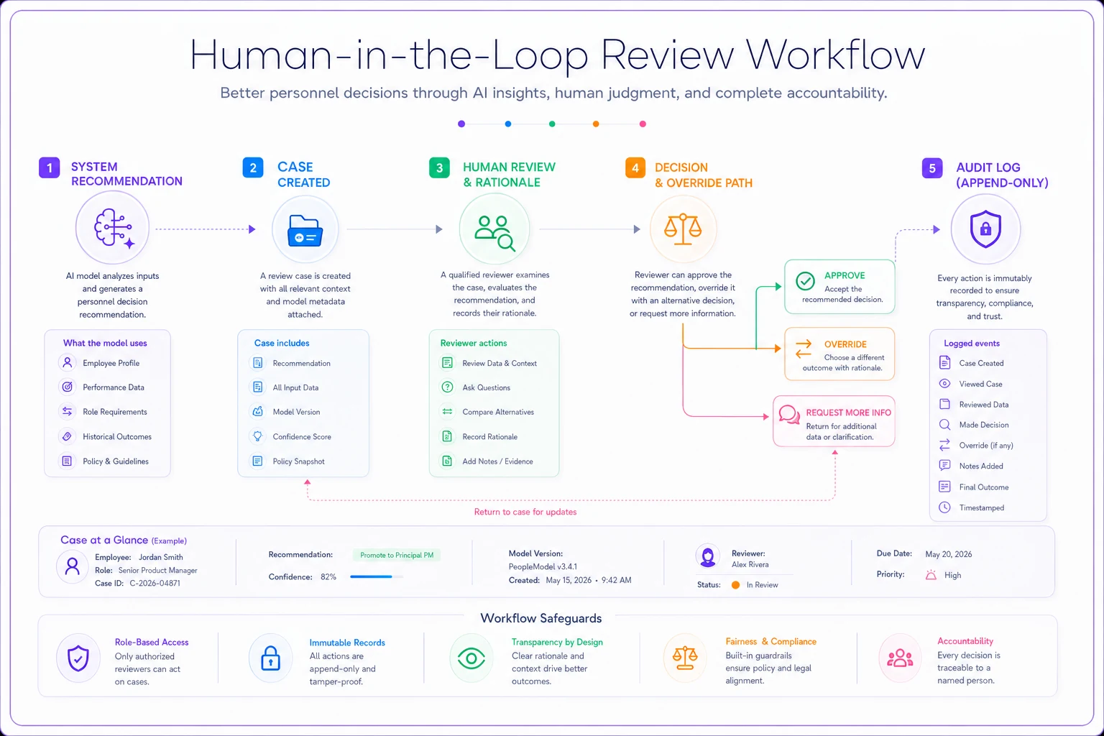This screenshot has height=736, width=1104.
Task: Click the Viewed Case eye icon in Logged events
Action: click(x=944, y=384)
